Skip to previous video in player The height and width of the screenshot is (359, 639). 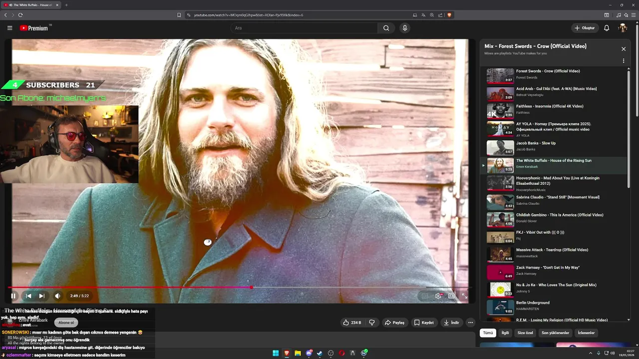tap(28, 296)
